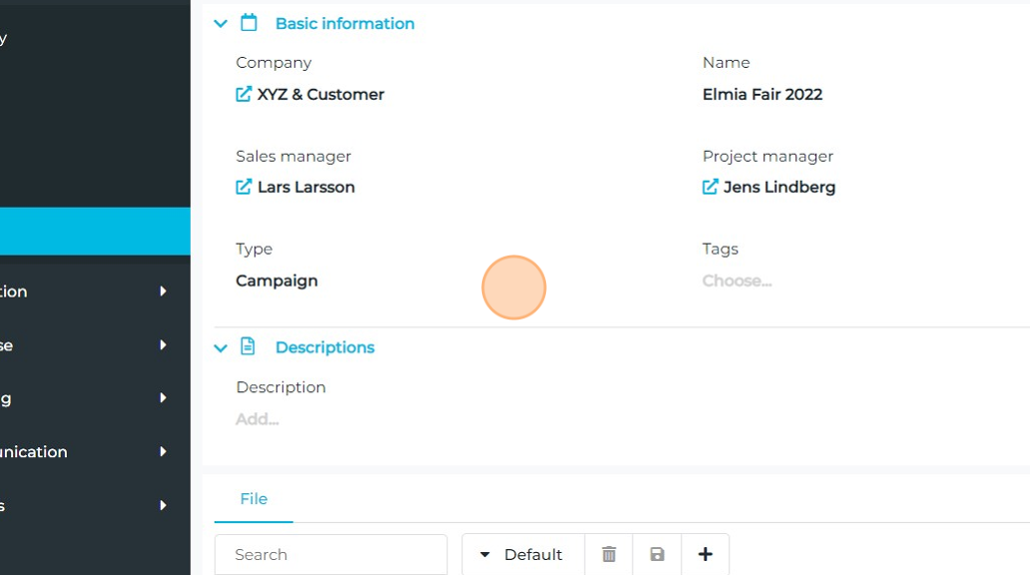The image size is (1030, 575).
Task: Click the trash can delete icon
Action: click(x=609, y=554)
